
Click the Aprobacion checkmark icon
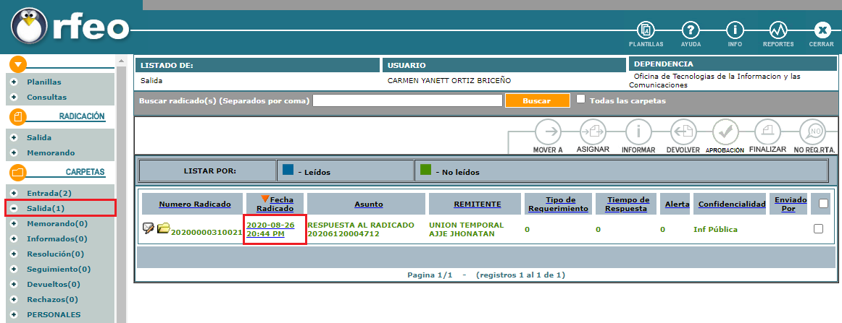[725, 131]
